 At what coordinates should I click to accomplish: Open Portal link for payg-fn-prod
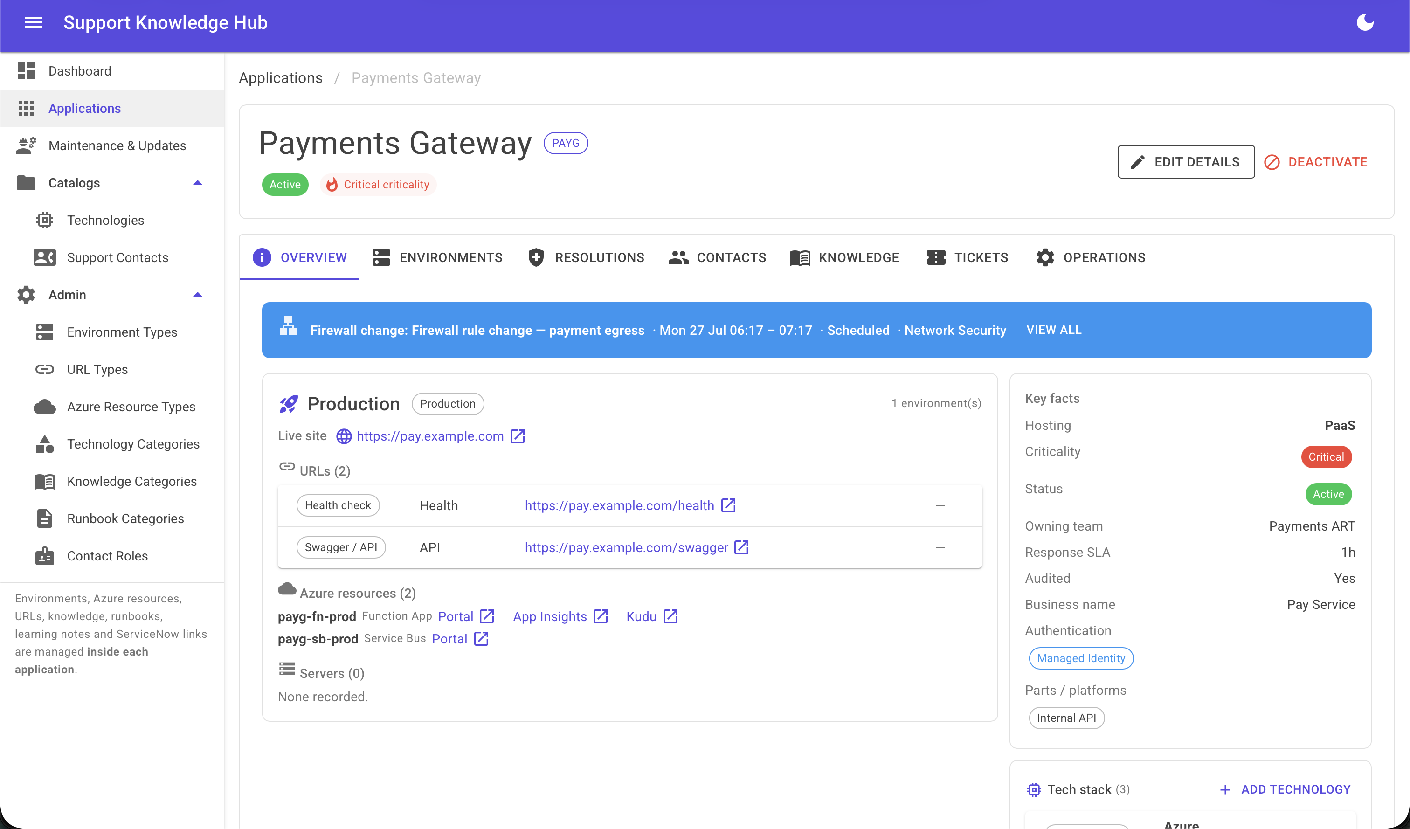(x=456, y=616)
